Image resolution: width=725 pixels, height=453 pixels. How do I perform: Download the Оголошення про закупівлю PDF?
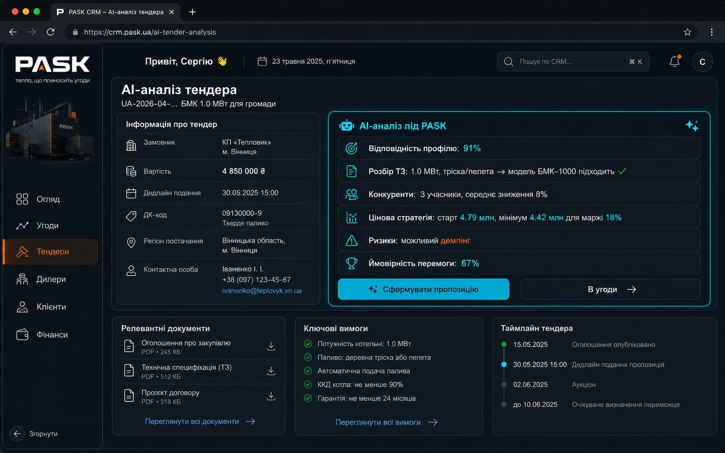pos(271,346)
